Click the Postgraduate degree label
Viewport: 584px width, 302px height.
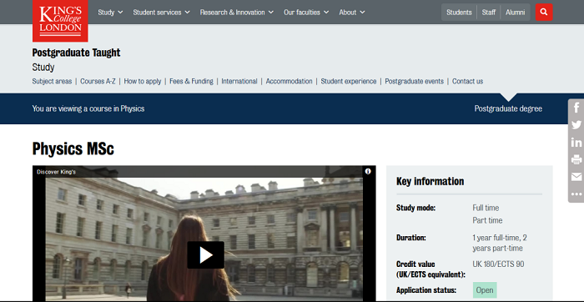coord(508,108)
